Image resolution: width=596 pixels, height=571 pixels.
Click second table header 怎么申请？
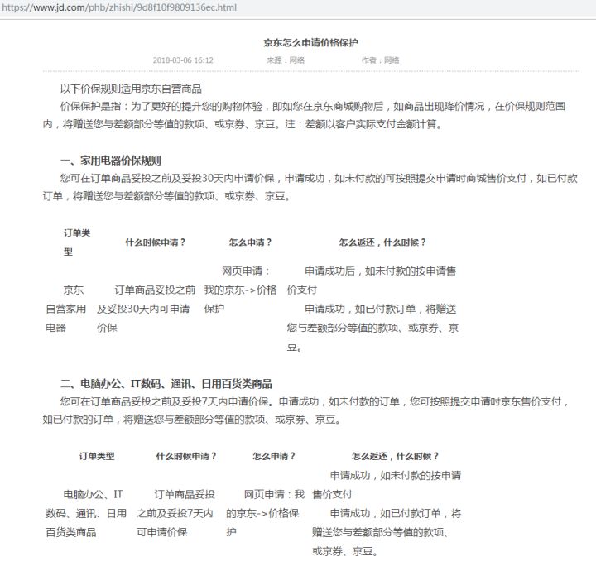point(274,456)
